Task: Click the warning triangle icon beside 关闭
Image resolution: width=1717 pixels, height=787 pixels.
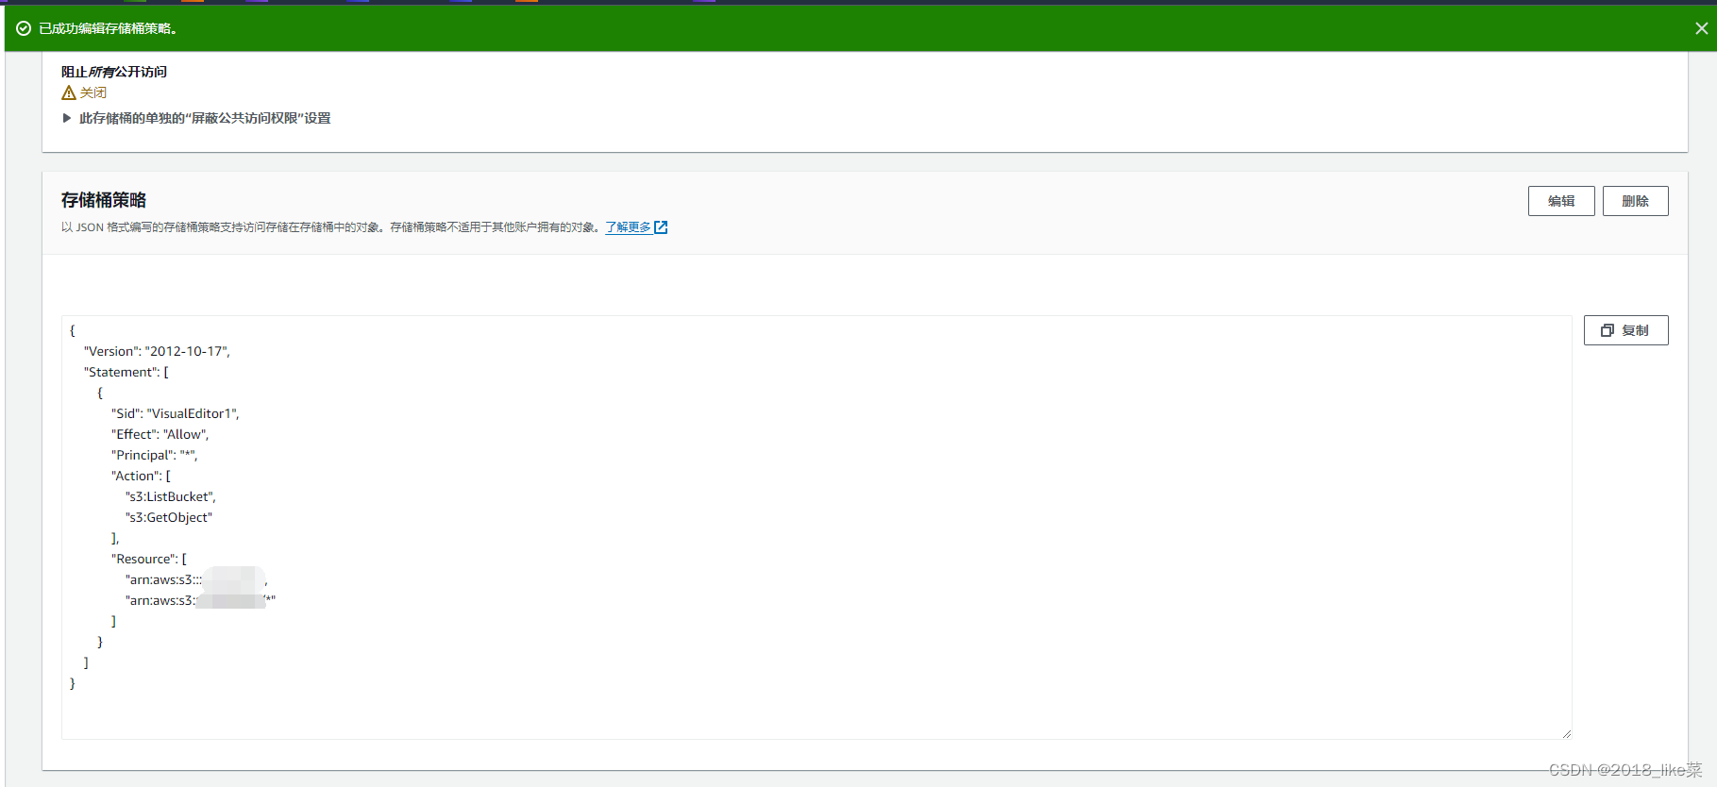Action: click(69, 92)
